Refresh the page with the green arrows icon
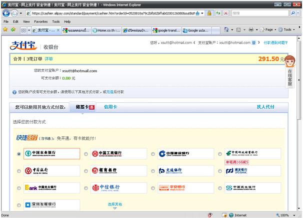 tap(218, 14)
